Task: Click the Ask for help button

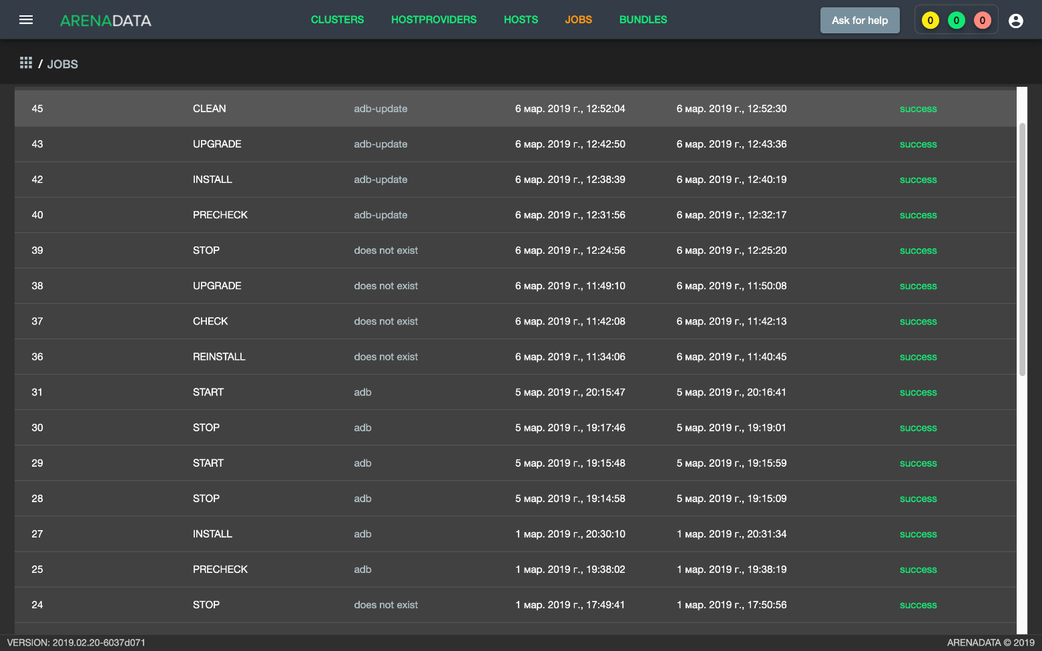Action: point(859,21)
